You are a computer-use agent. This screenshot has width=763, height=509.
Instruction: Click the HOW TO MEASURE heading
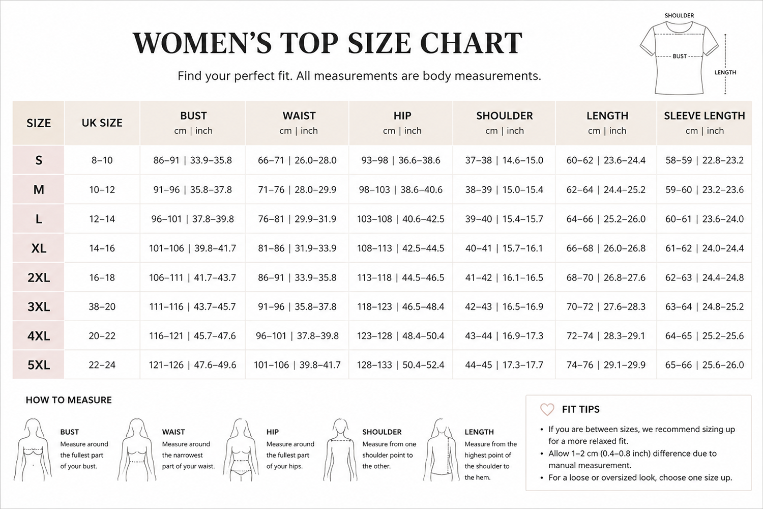point(69,400)
